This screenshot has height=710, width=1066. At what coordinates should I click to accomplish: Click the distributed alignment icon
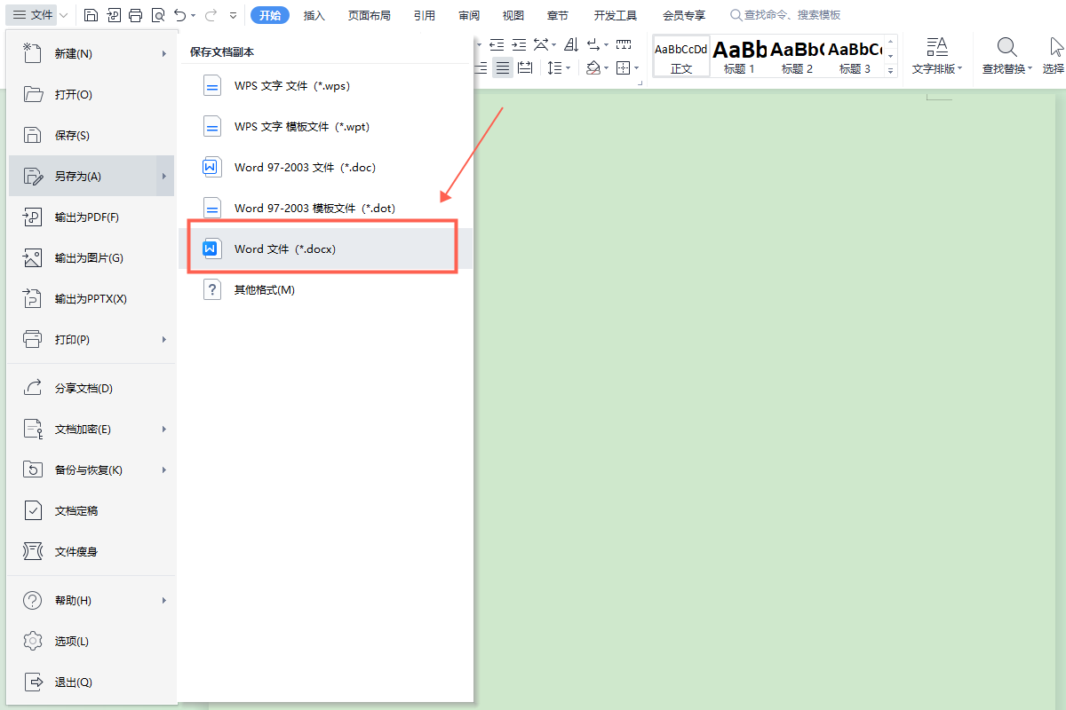[x=525, y=68]
